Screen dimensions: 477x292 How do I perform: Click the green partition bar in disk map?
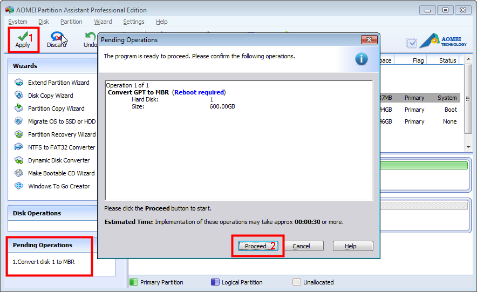click(424, 166)
